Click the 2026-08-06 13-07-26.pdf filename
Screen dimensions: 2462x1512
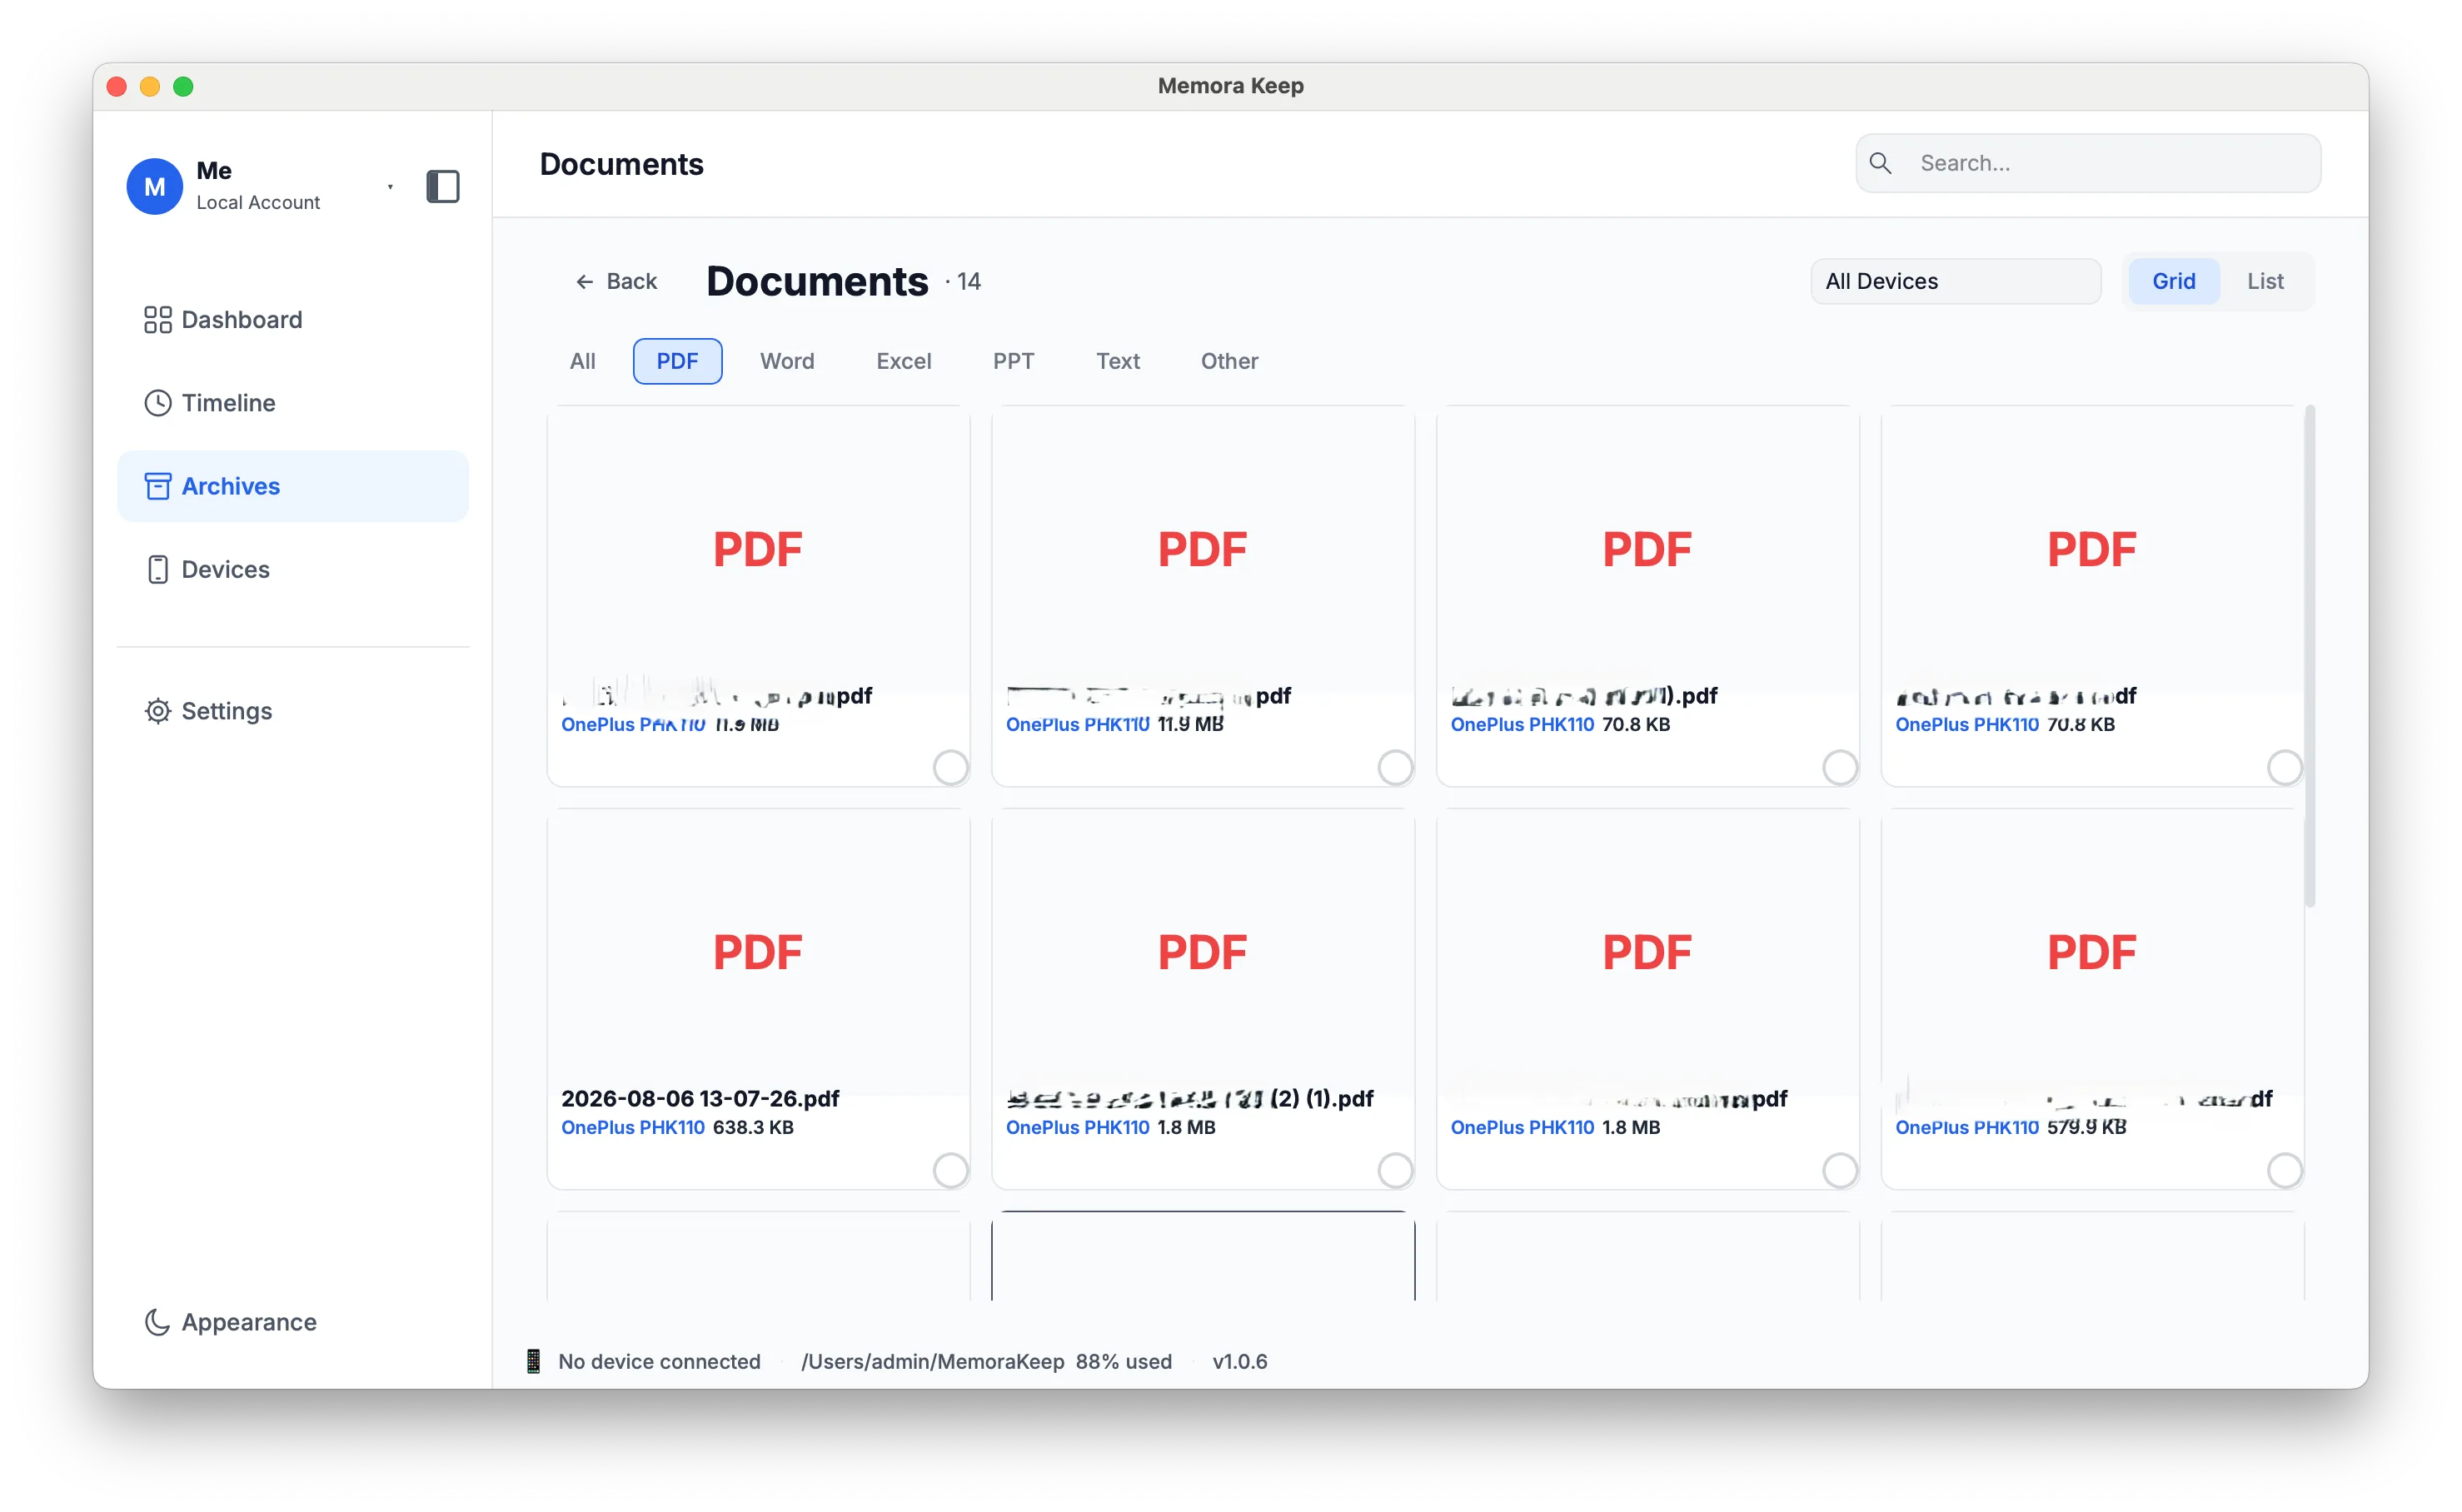tap(700, 1098)
